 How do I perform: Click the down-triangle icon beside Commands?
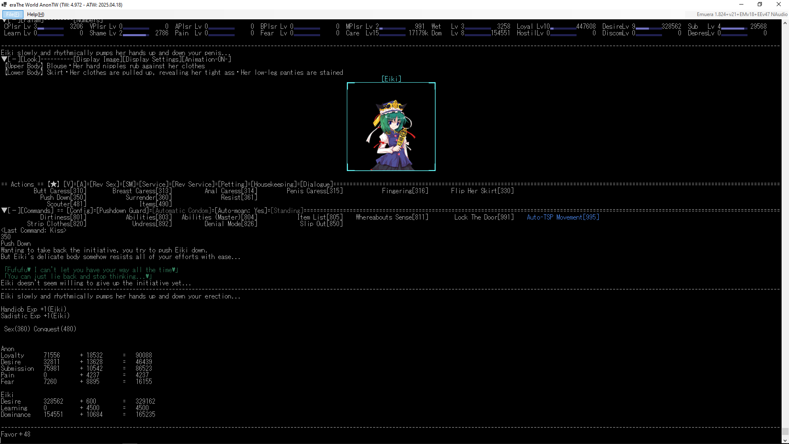(x=4, y=210)
